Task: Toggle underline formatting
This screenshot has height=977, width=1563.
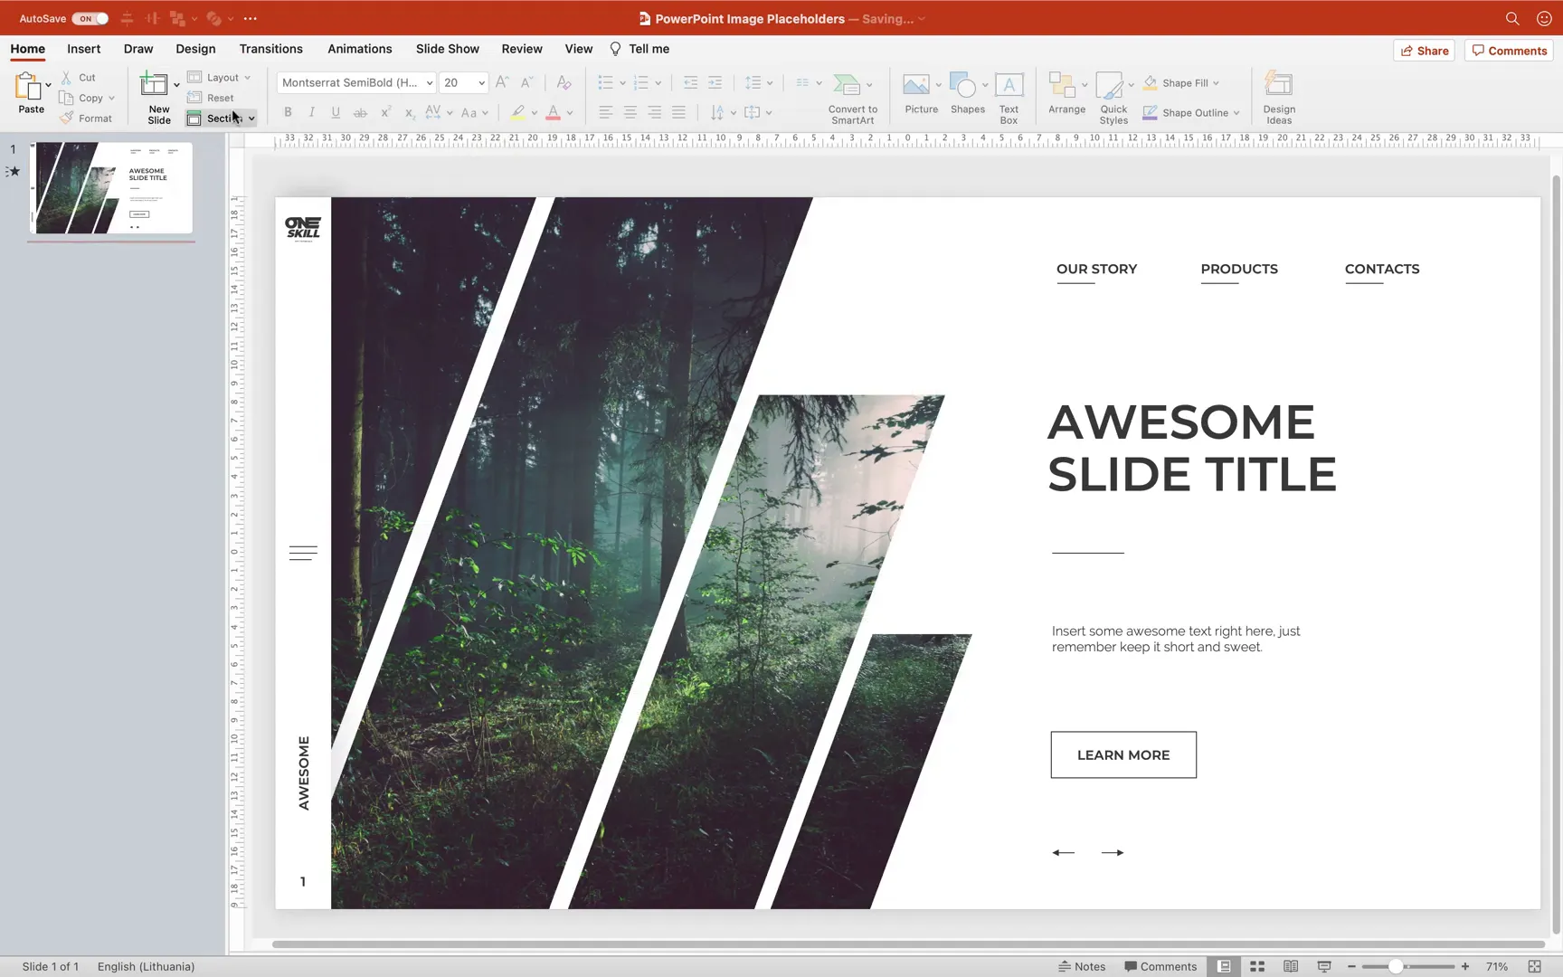Action: click(336, 112)
